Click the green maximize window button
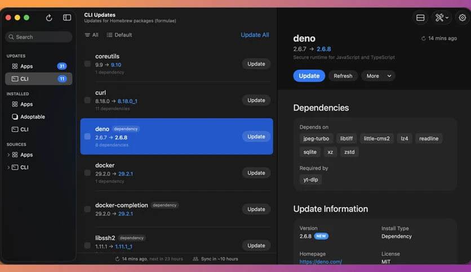The height and width of the screenshot is (272, 471). coord(26,17)
